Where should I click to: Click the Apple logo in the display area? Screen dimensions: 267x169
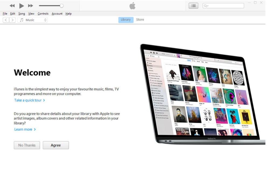(x=133, y=6)
